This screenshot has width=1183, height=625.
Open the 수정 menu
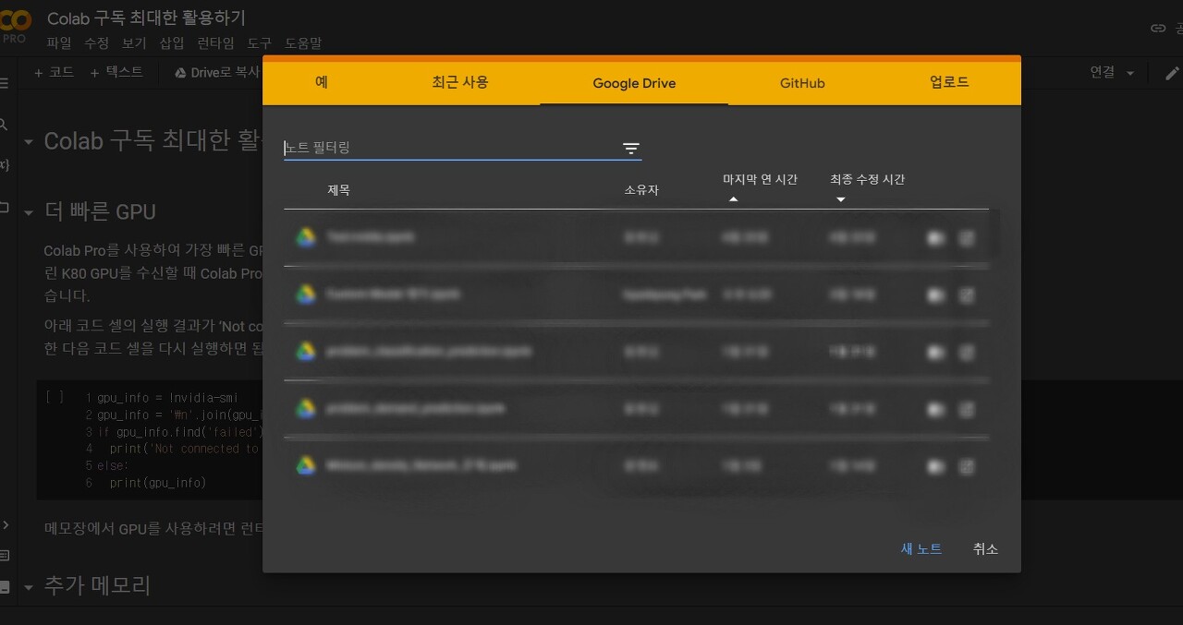[x=96, y=43]
